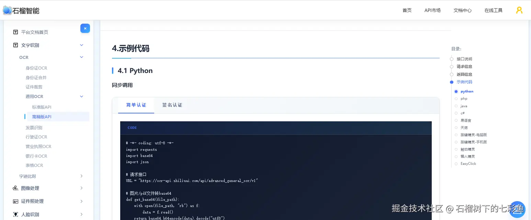Click the 人脸识别 section icon
The height and width of the screenshot is (220, 531).
(x=15, y=215)
